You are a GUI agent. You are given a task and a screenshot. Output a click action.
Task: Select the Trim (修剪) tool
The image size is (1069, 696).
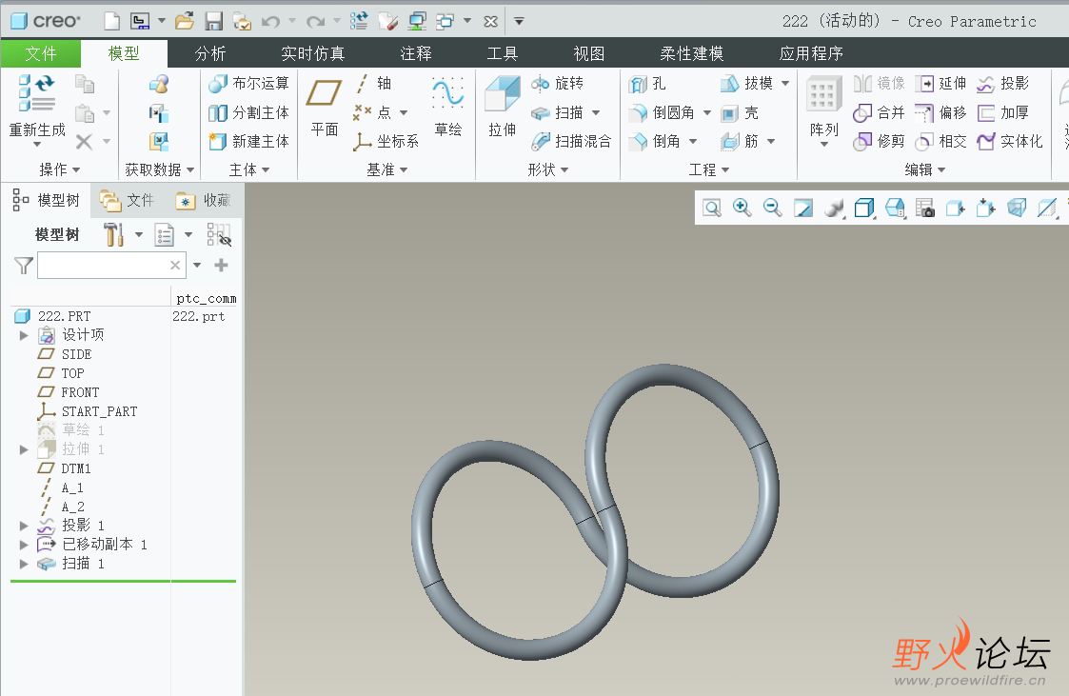[879, 141]
